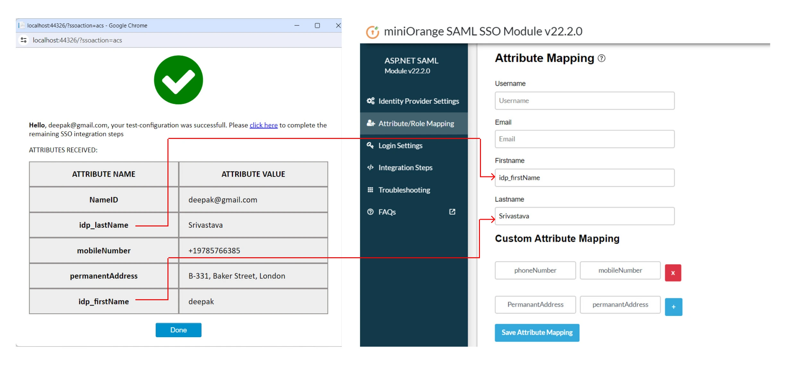Click the Firstname field containing idp_firstName

pos(584,178)
